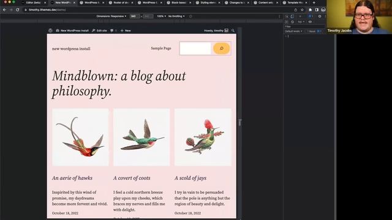Image resolution: width=392 pixels, height=220 pixels.
Task: Open the console context top dropdown
Action: click(x=301, y=22)
